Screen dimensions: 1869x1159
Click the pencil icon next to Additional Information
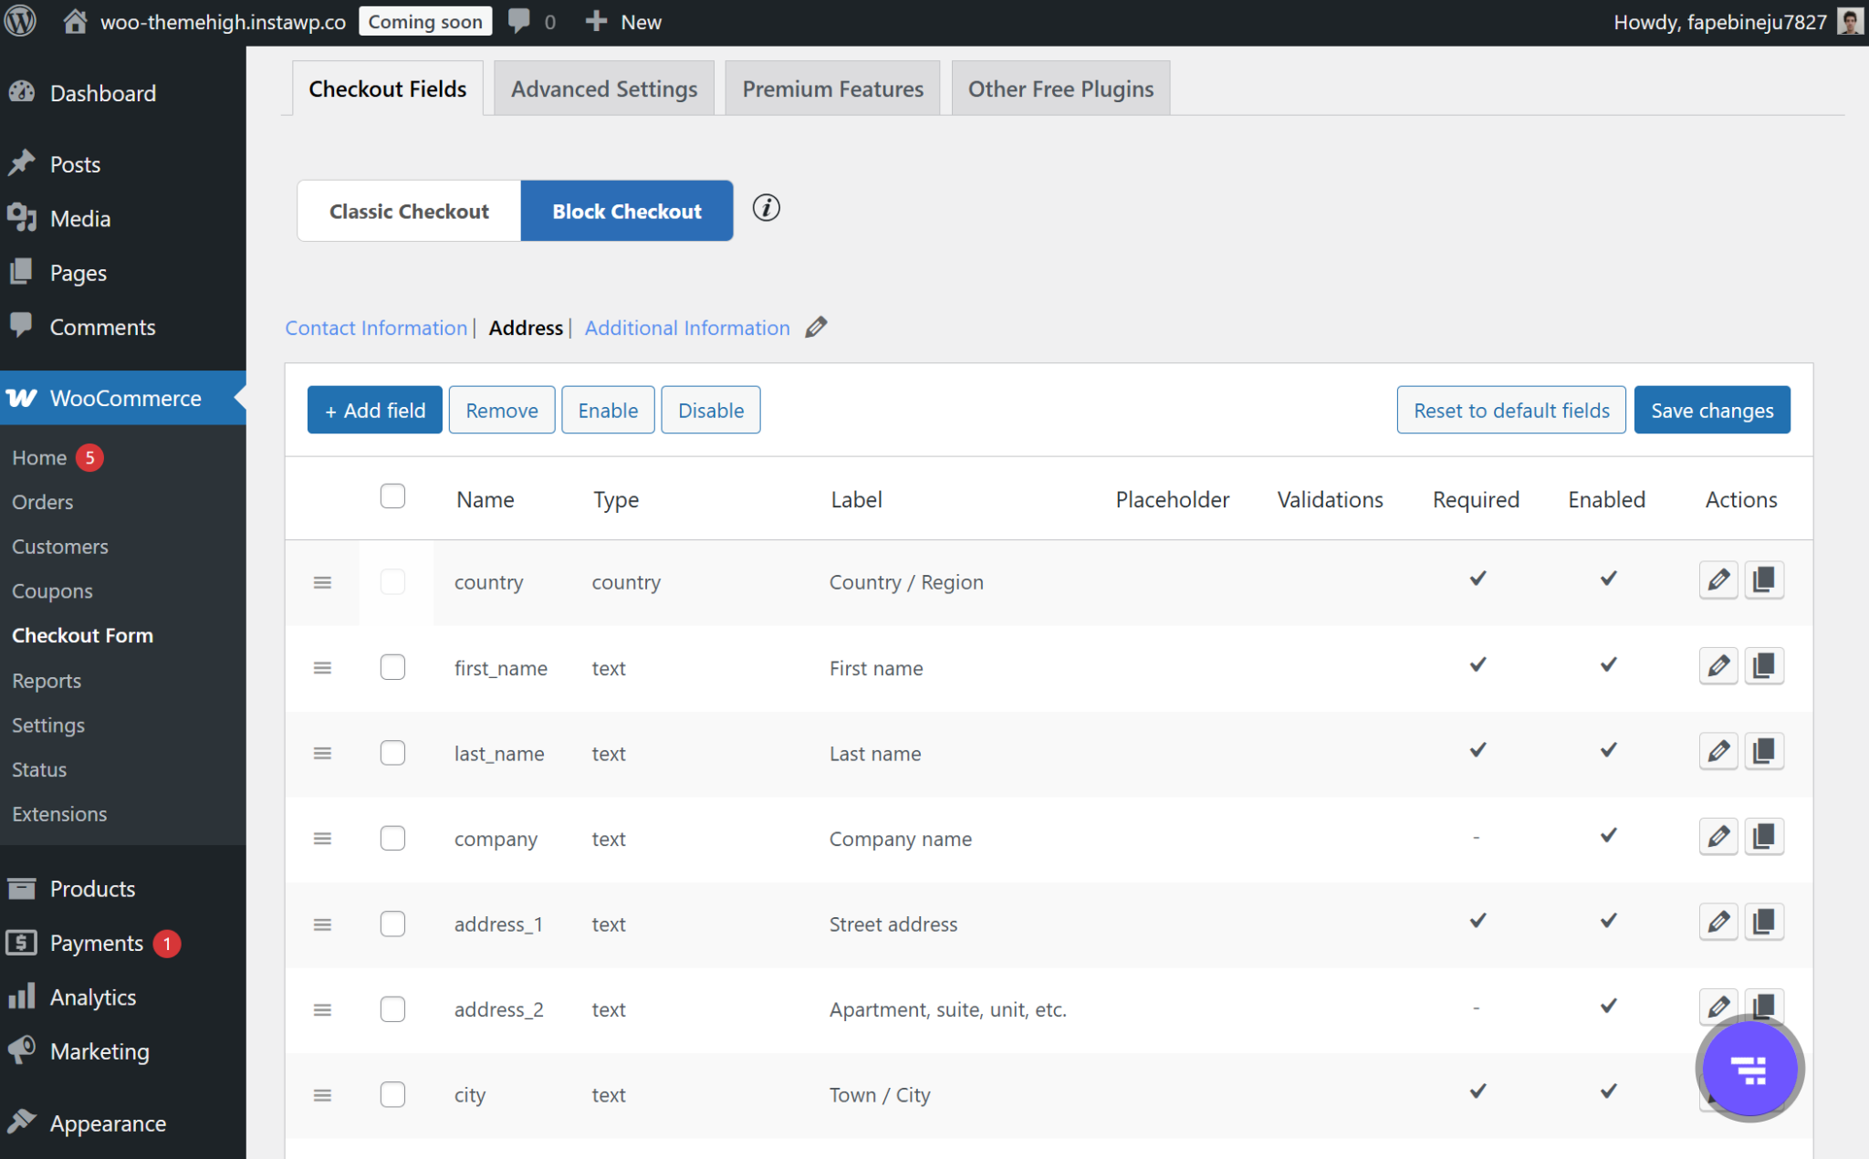click(816, 327)
